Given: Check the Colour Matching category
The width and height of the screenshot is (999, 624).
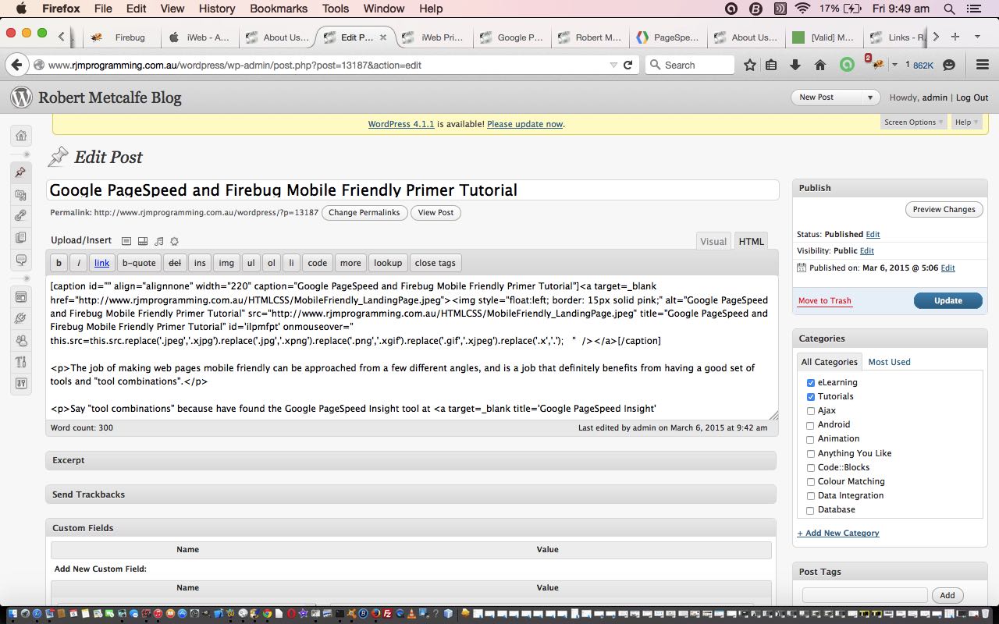Looking at the screenshot, I should pyautogui.click(x=811, y=481).
